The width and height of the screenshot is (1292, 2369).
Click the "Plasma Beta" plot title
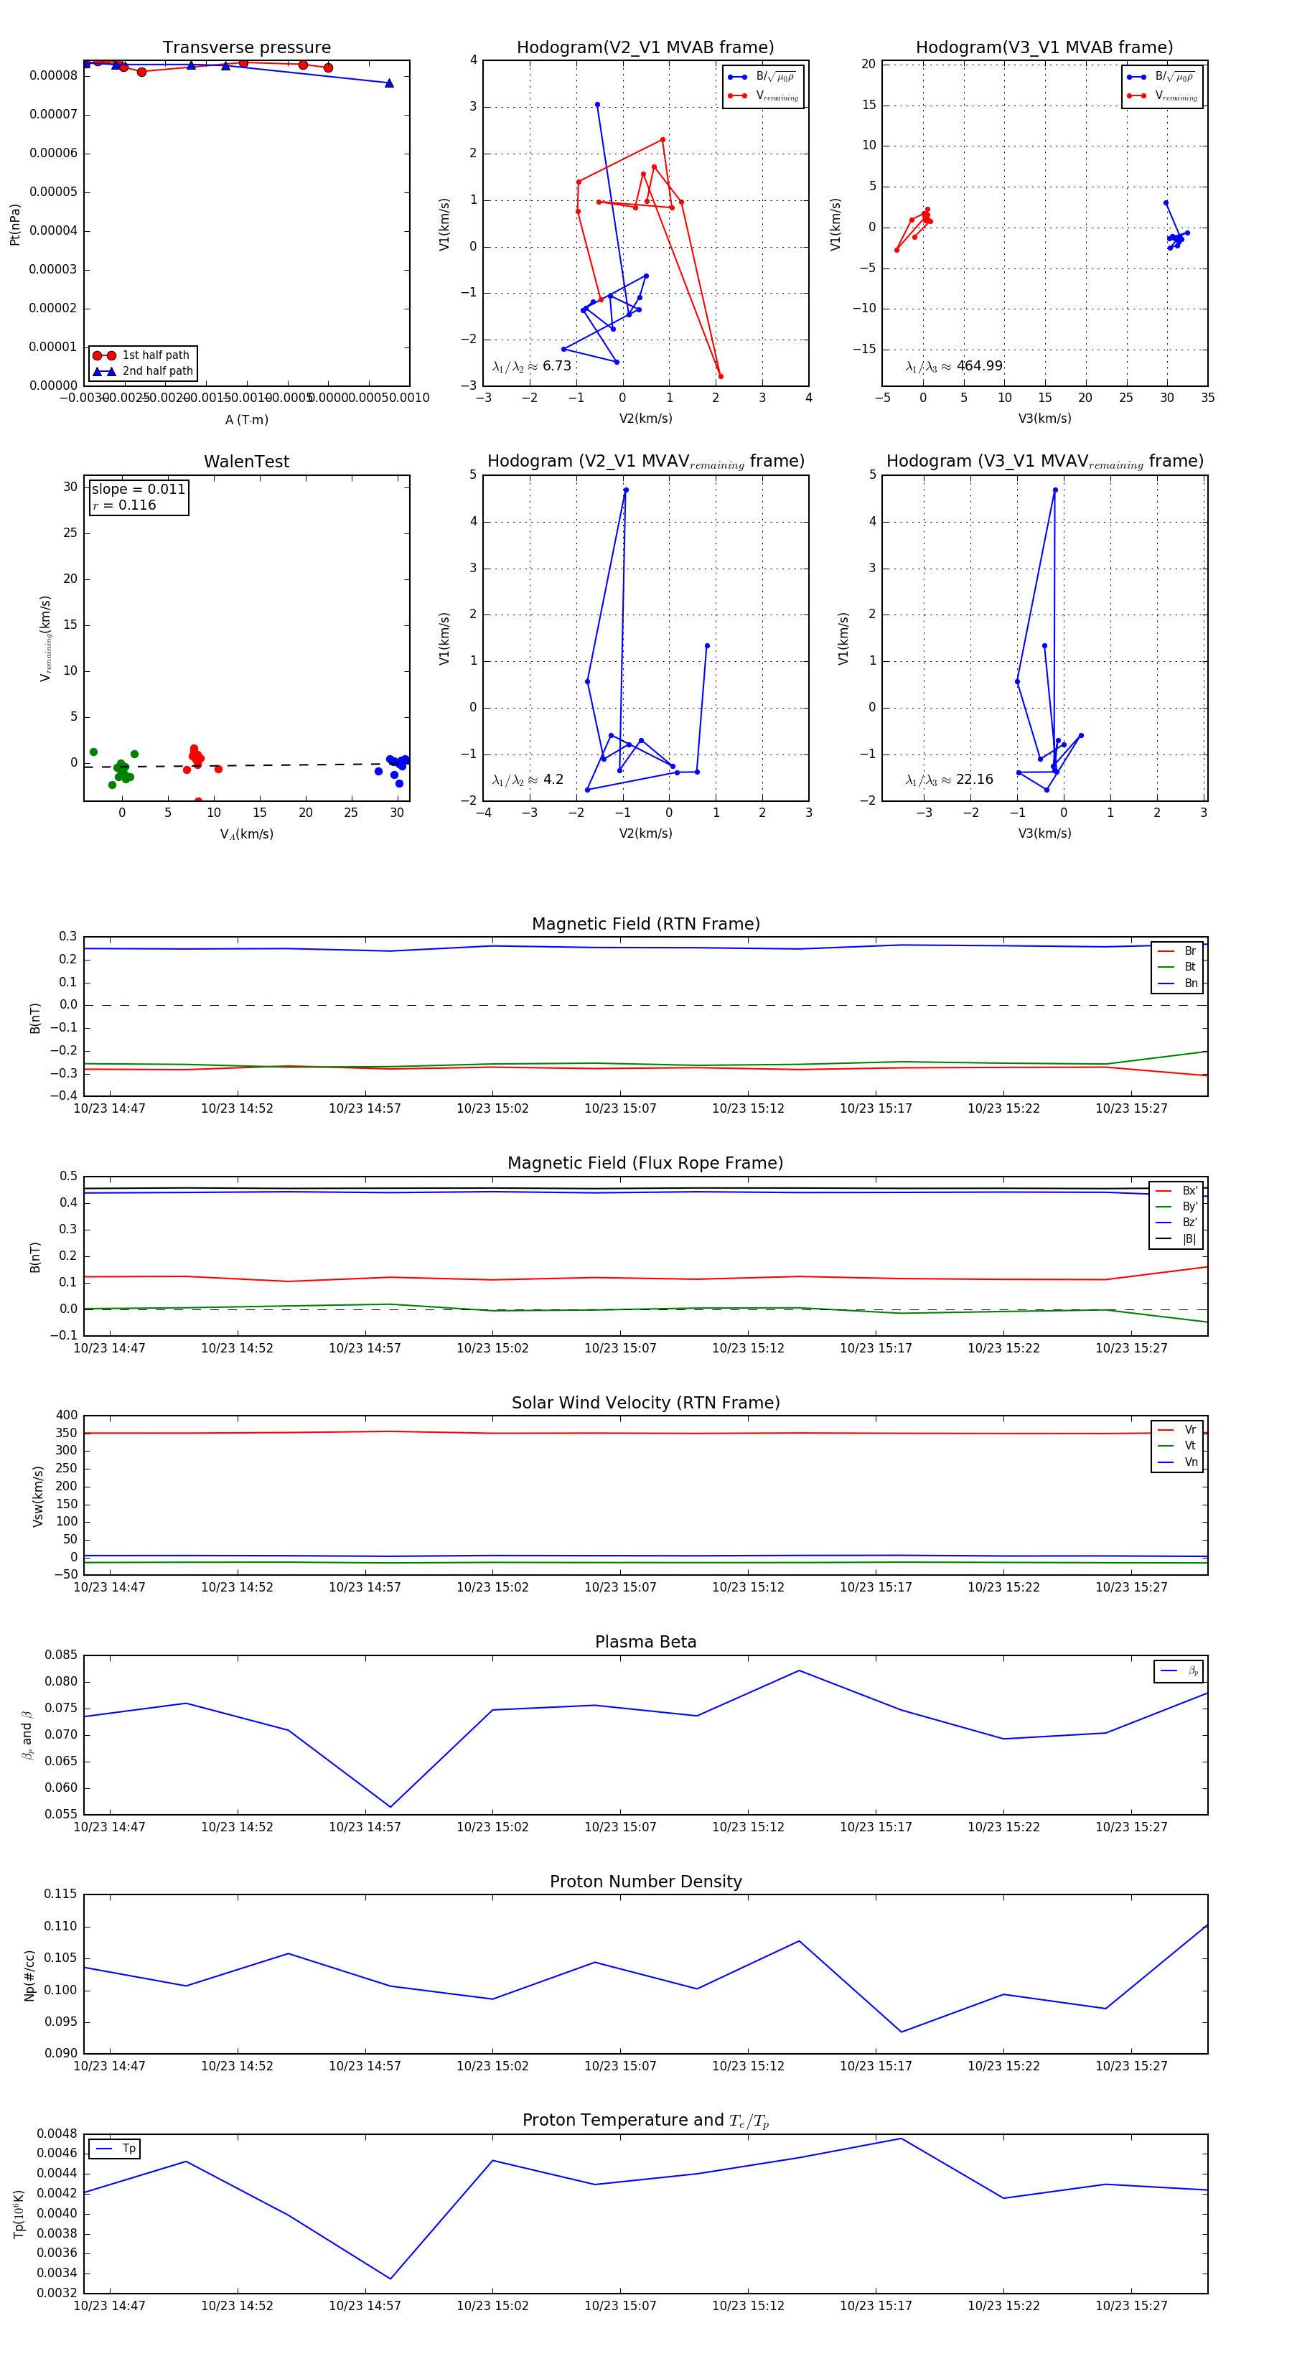pyautogui.click(x=645, y=1642)
